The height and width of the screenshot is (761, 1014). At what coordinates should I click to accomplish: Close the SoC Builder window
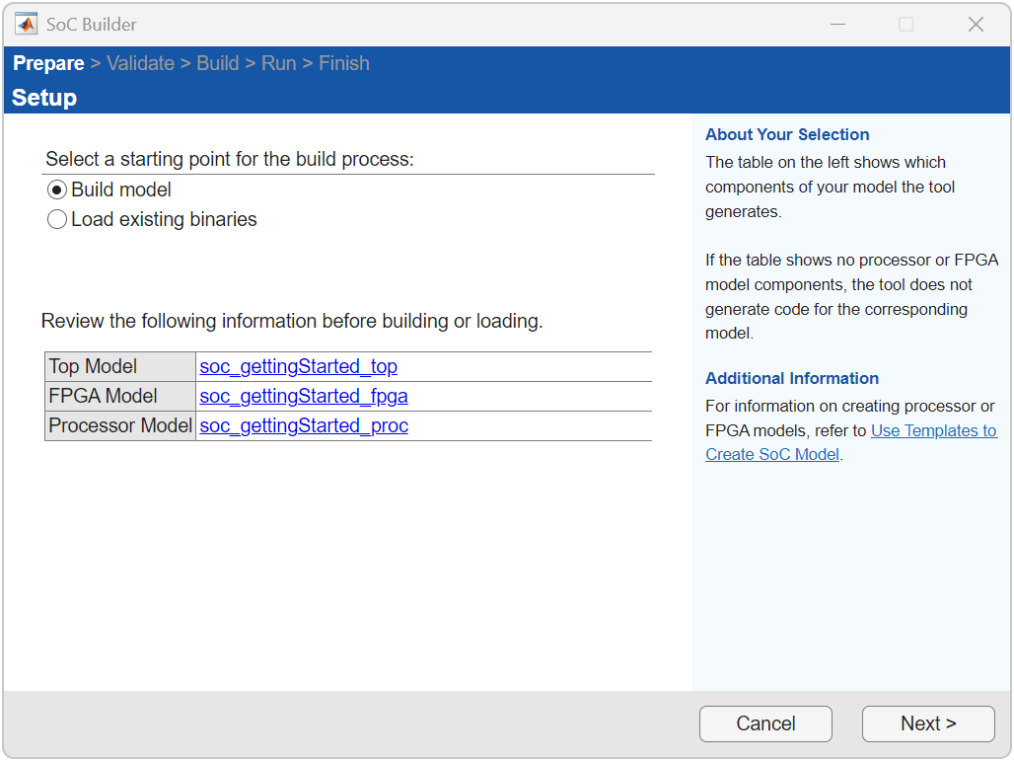tap(976, 25)
